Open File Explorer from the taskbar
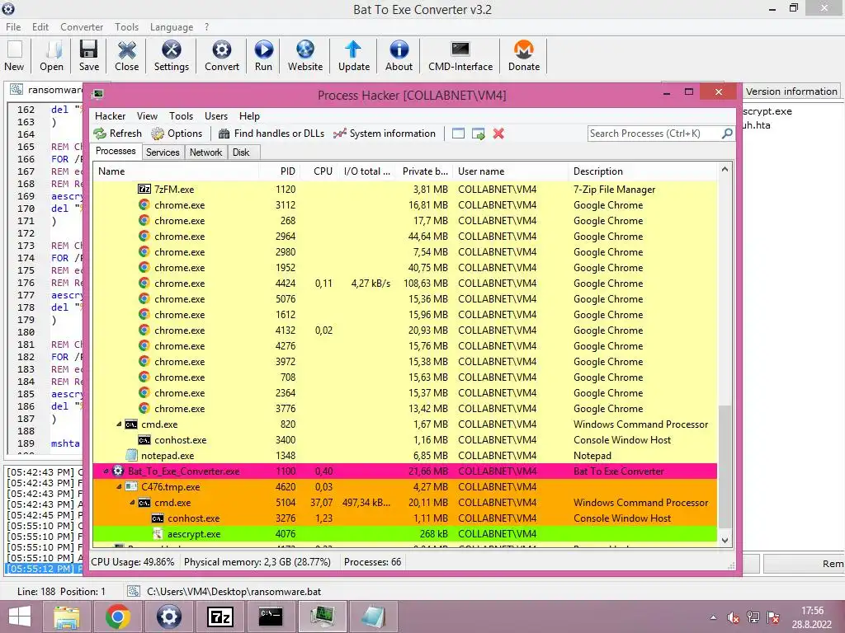Screen dimensions: 845x633 tap(67, 617)
